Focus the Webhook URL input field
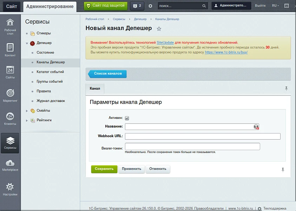This screenshot has width=296, height=211. click(x=203, y=136)
